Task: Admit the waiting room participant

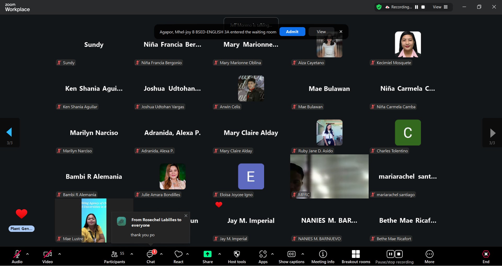Action: click(292, 32)
